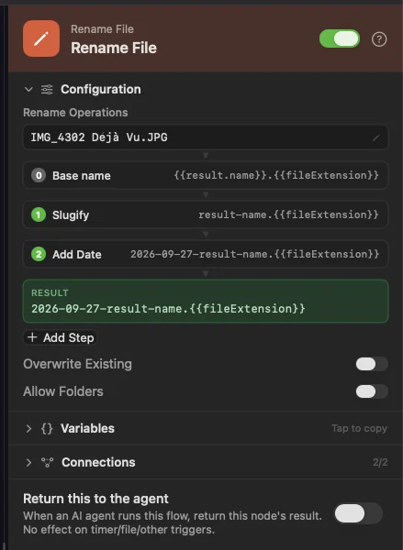Click the Connections node graph icon
Viewport: 403px width, 550px height.
[47, 463]
